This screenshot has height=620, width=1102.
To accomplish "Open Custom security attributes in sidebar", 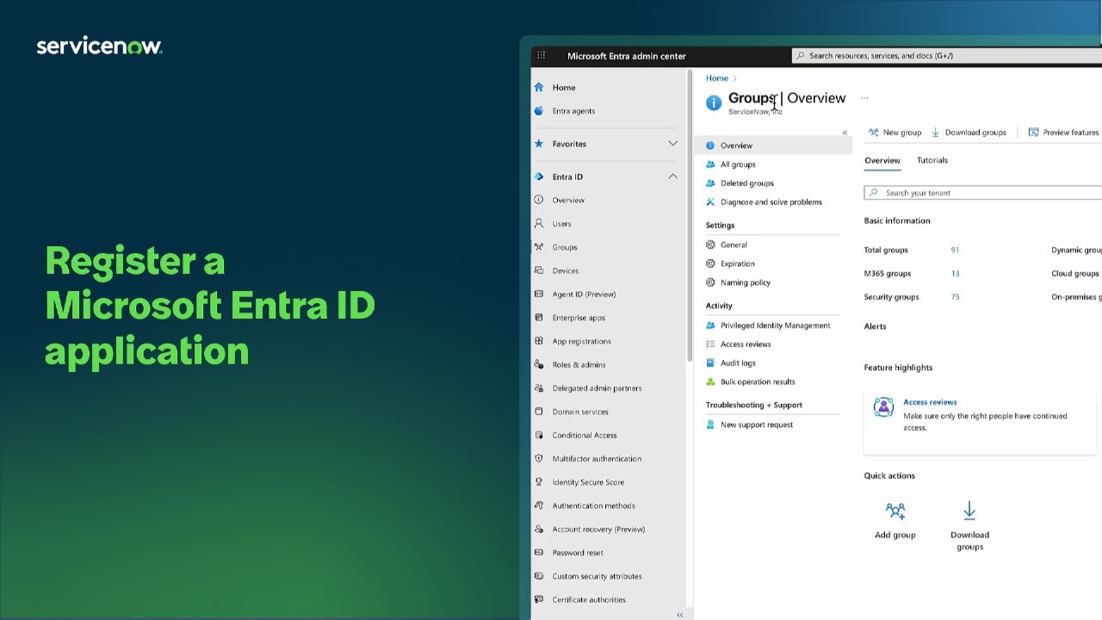I will (x=597, y=576).
